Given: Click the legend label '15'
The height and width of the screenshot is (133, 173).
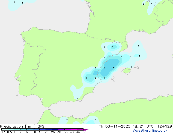Looking at the screenshot, I should pos(40,132).
